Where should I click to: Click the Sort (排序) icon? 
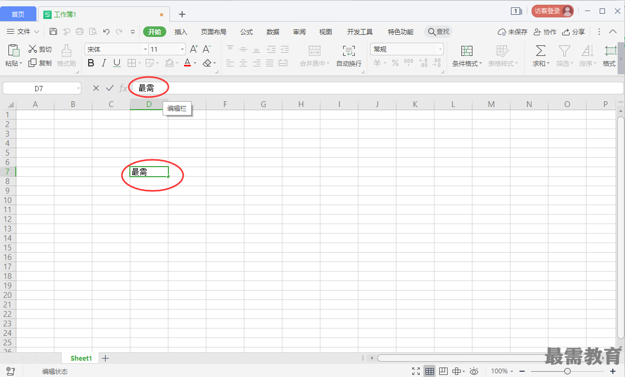click(587, 51)
